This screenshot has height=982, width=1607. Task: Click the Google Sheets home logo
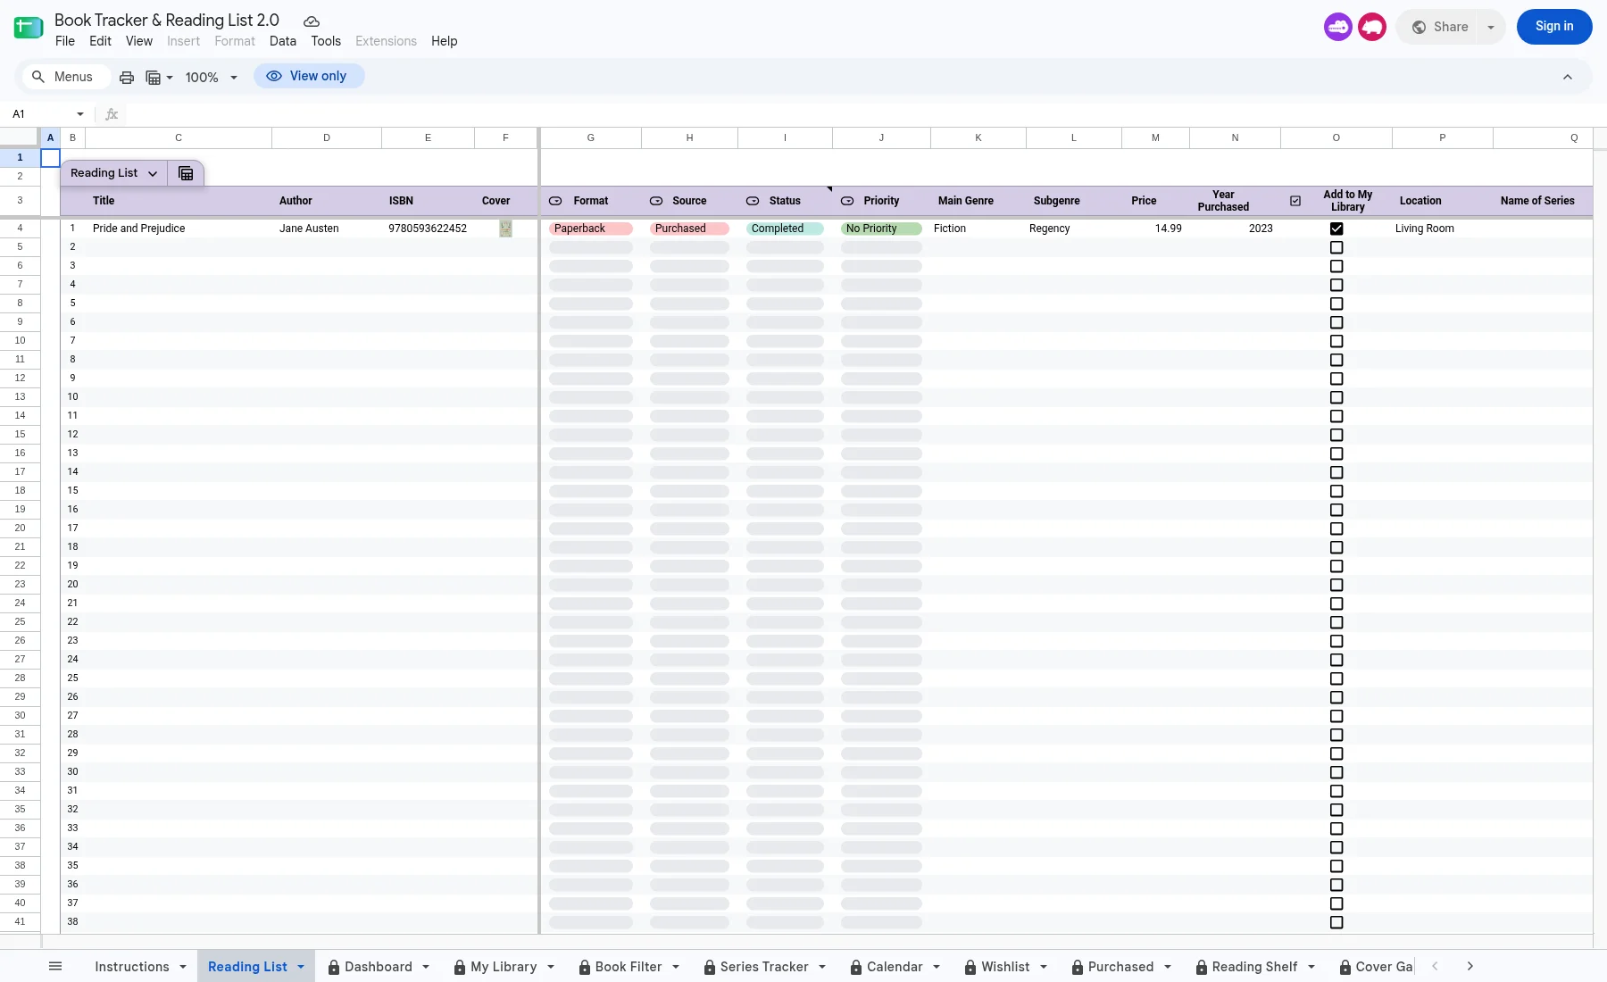pos(29,28)
